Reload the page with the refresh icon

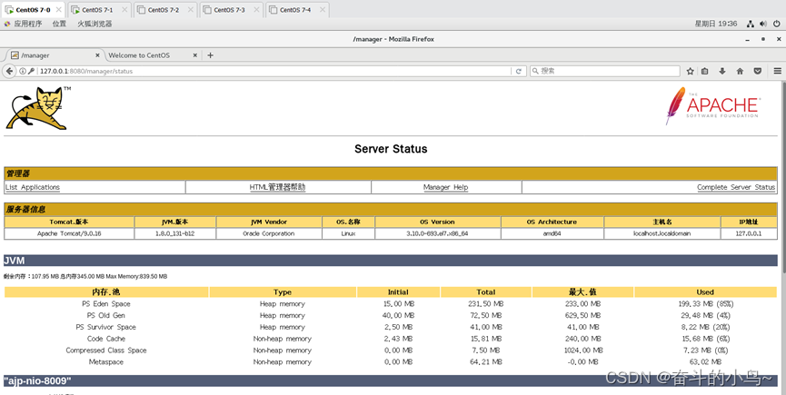pyautogui.click(x=519, y=71)
